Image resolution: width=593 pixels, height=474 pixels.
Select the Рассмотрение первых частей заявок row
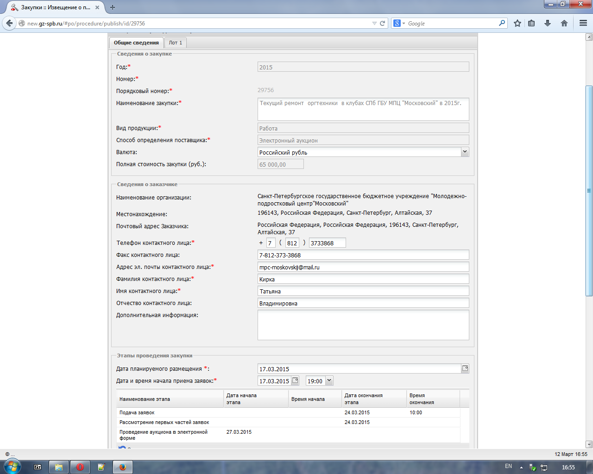(x=288, y=422)
